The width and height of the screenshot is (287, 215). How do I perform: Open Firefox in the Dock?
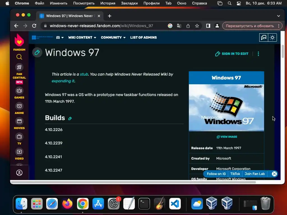[x=67, y=204]
